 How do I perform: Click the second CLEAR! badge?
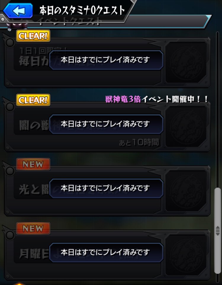33,100
